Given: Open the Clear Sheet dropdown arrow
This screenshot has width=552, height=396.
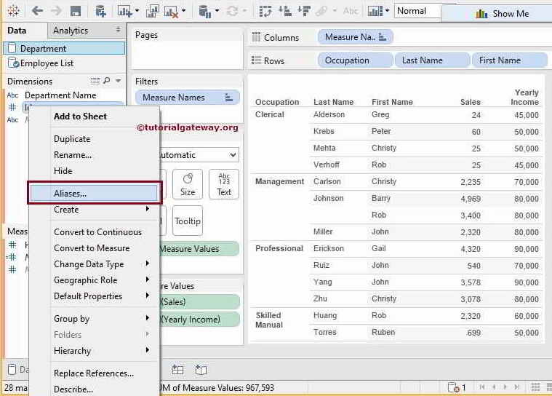Looking at the screenshot, I should pyautogui.click(x=184, y=11).
